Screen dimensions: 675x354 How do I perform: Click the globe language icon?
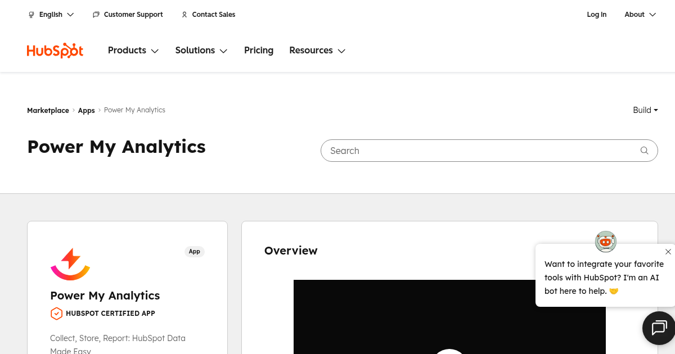point(31,15)
